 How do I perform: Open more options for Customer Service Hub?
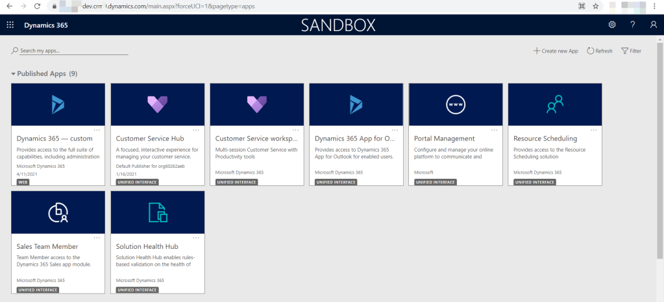tap(196, 130)
